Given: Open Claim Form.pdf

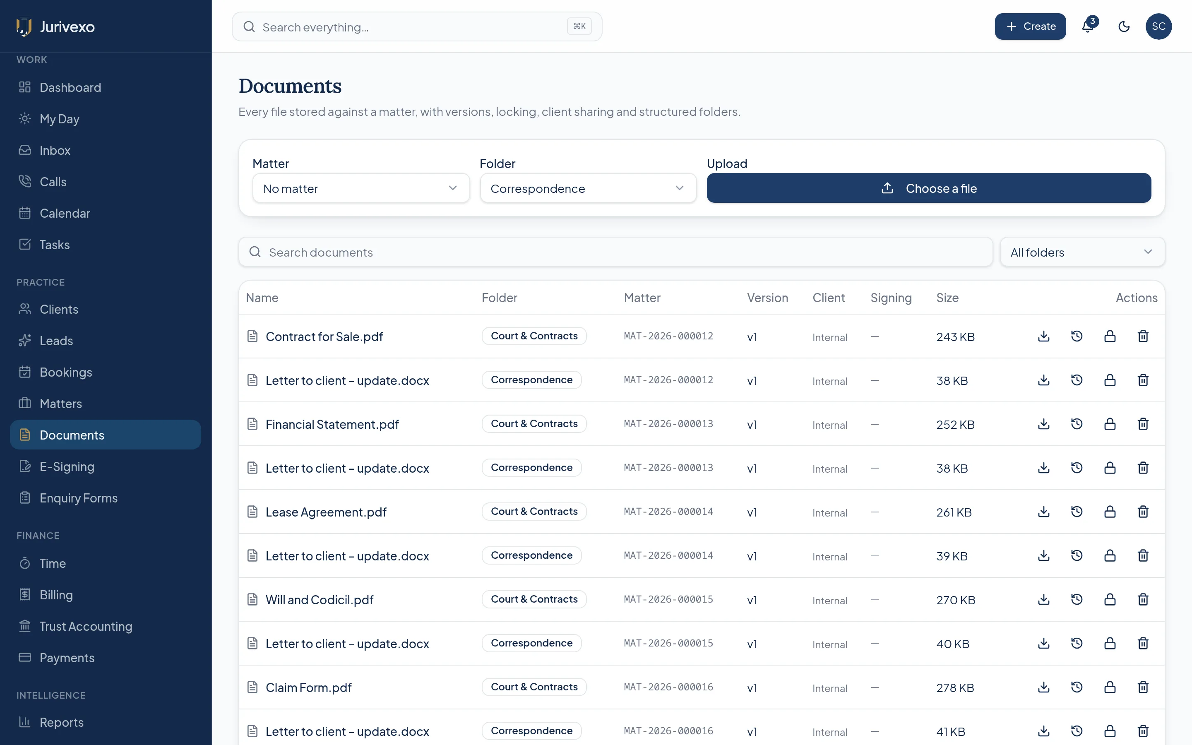Looking at the screenshot, I should pyautogui.click(x=308, y=687).
